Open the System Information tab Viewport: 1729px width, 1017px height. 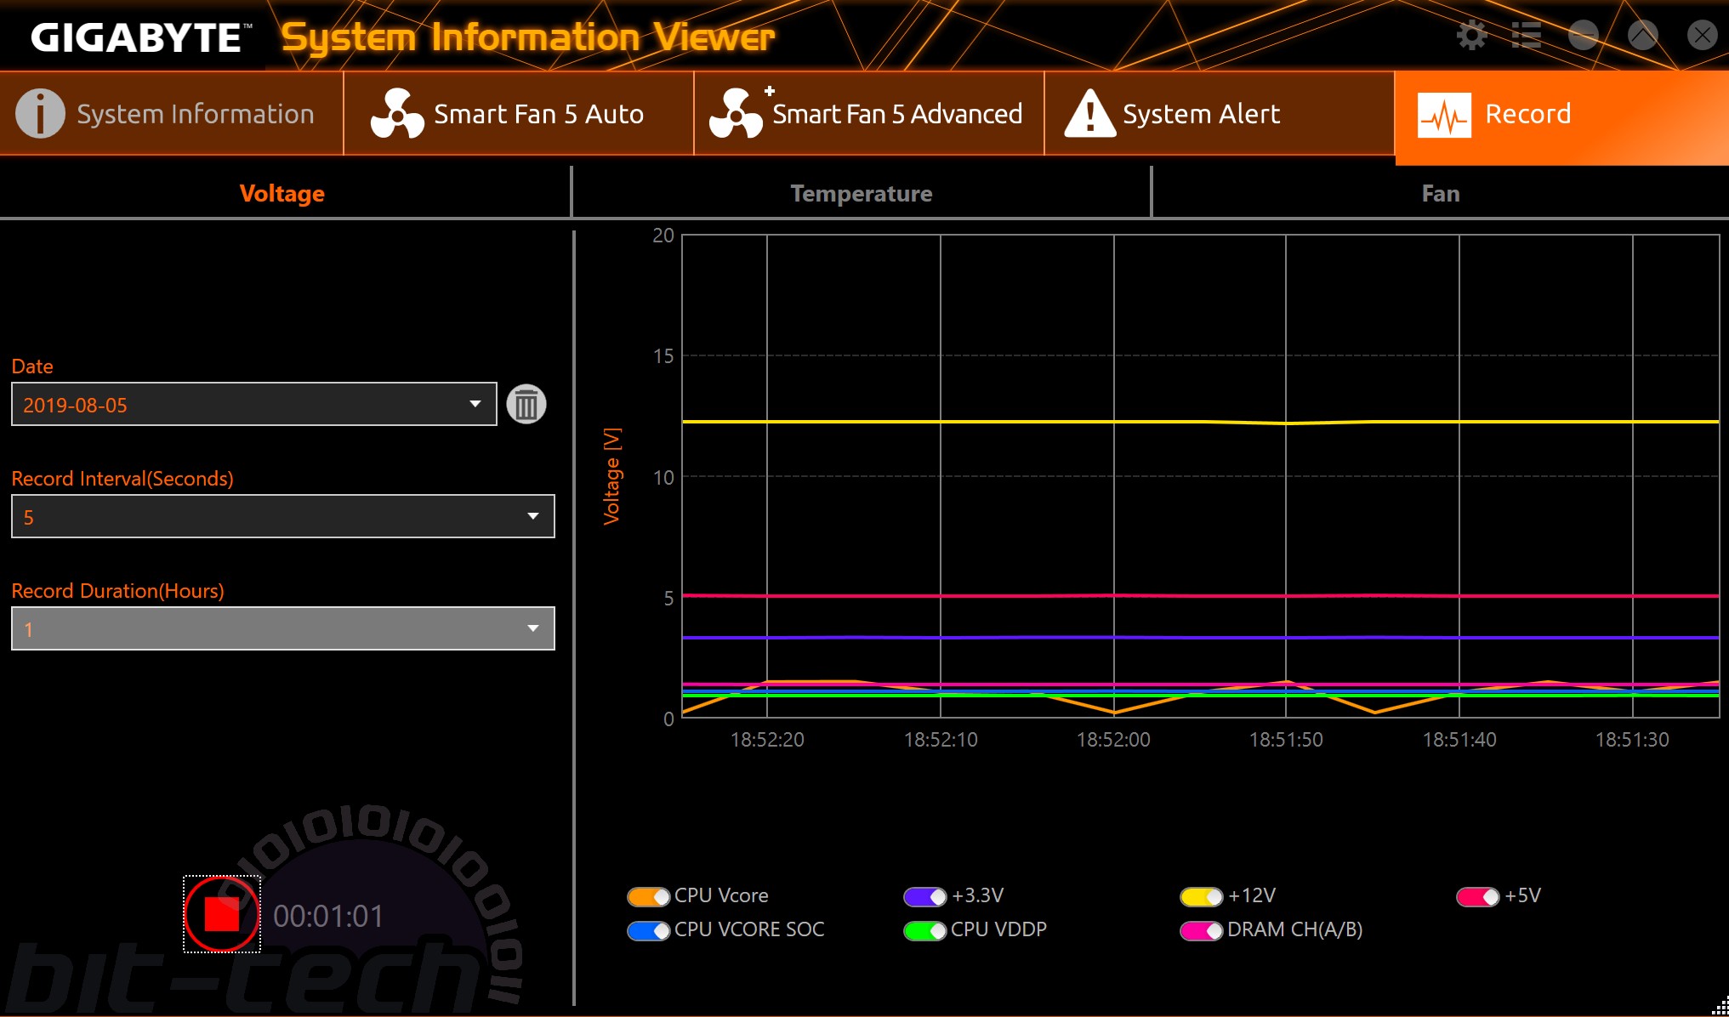[171, 113]
